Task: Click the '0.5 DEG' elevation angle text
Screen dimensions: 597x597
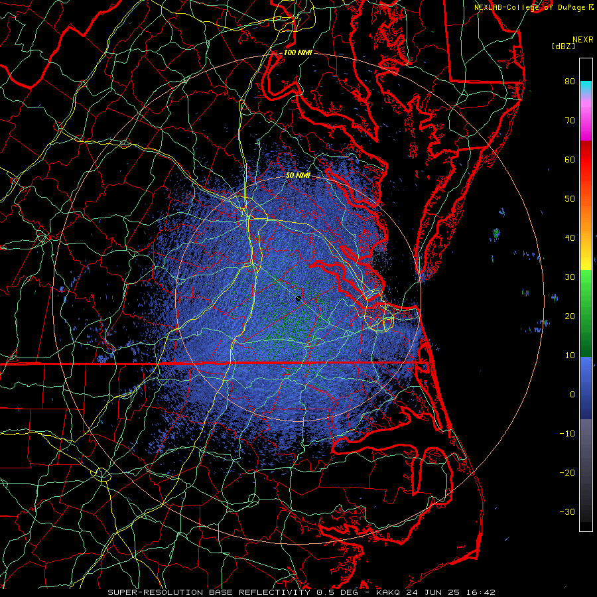Action: tap(338, 592)
